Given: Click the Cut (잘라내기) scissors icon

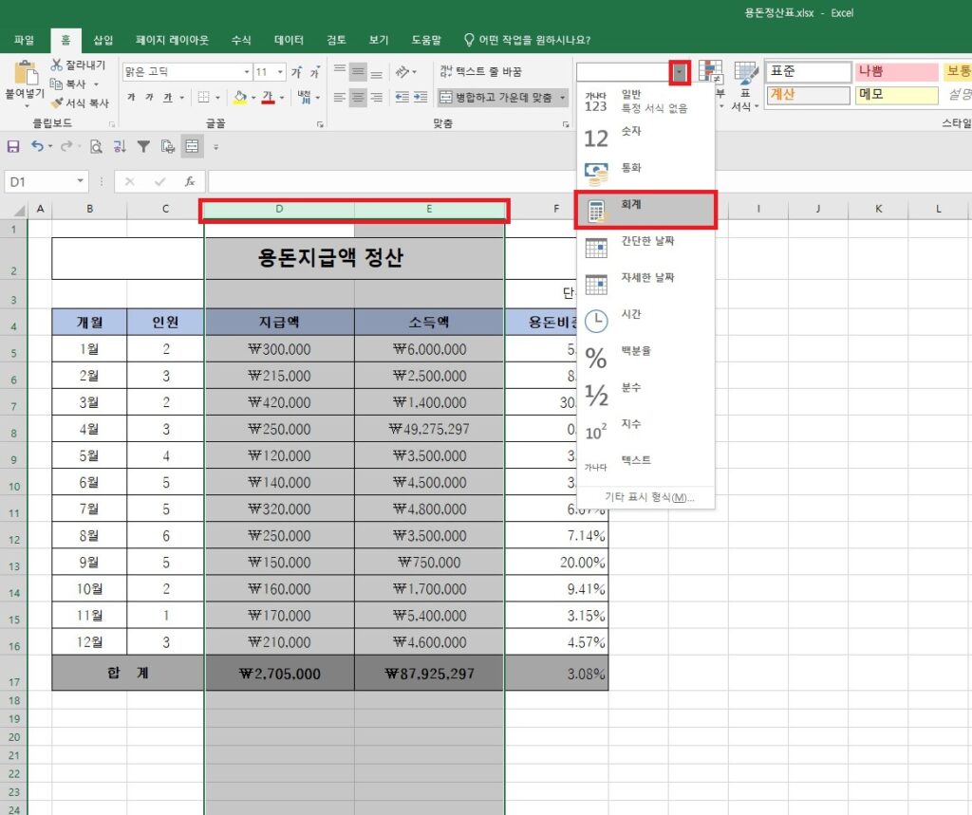Looking at the screenshot, I should pyautogui.click(x=56, y=65).
